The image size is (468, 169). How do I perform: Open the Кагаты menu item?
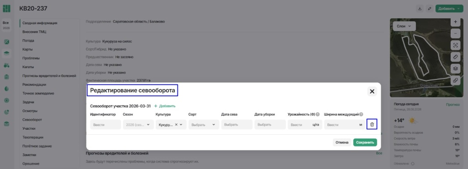tap(28, 67)
